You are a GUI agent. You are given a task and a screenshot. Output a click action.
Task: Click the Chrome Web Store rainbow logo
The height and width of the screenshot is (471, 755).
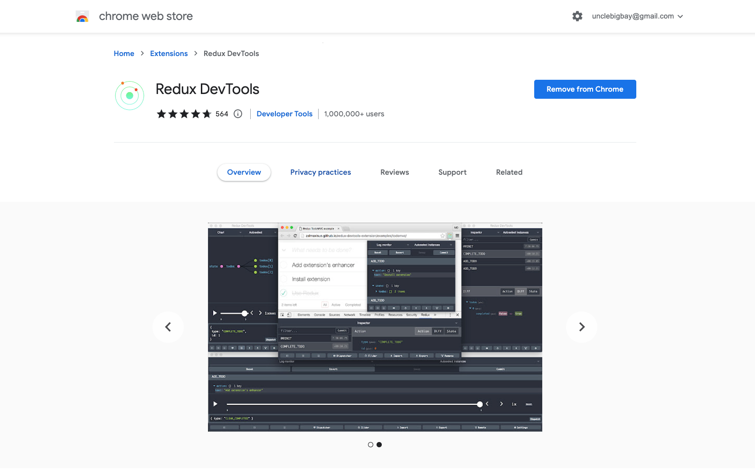83,17
